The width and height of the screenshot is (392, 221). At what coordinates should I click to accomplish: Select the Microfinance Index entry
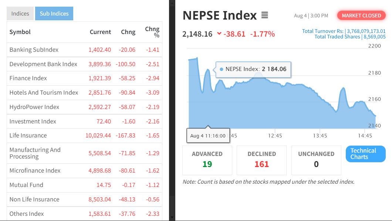(x=35, y=170)
